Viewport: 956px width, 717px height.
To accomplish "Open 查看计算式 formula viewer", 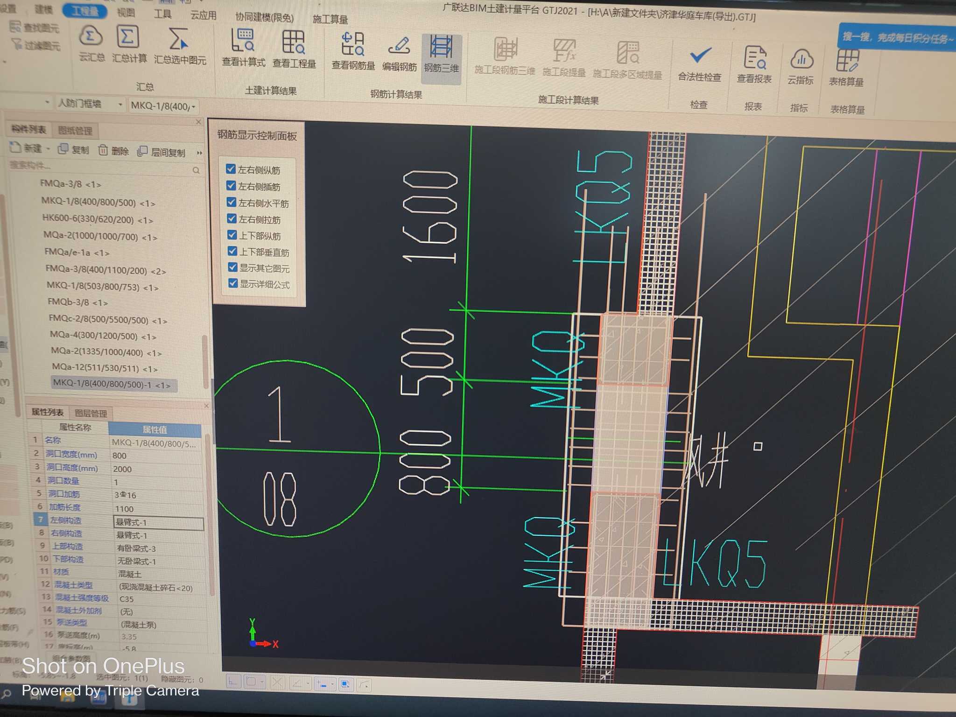I will point(243,49).
